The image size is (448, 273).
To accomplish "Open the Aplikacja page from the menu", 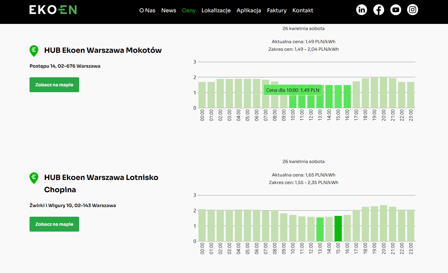I will pyautogui.click(x=249, y=10).
